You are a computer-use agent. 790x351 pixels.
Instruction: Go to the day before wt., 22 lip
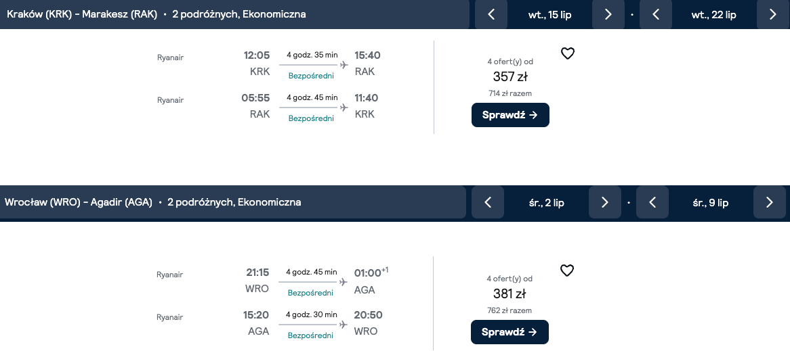656,15
